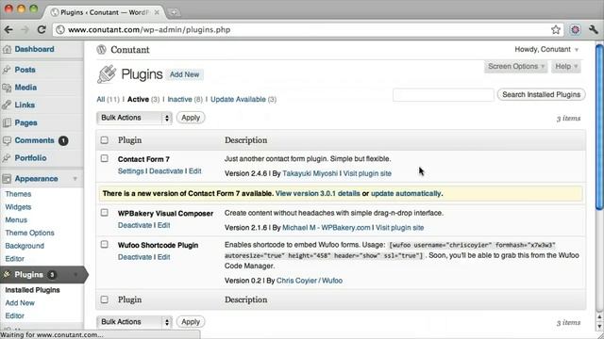The height and width of the screenshot is (339, 604).
Task: Click the Portfolio pushpin icon
Action: pyautogui.click(x=7, y=158)
